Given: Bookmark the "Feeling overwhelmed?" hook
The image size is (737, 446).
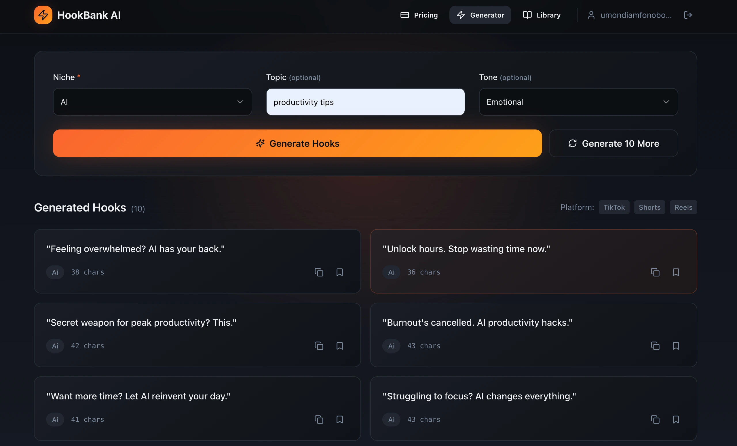Looking at the screenshot, I should (339, 272).
